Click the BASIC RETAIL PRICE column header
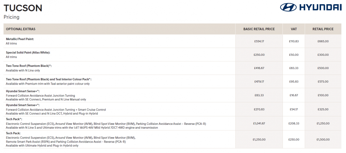Screen dimensions: 346x153 [259, 29]
